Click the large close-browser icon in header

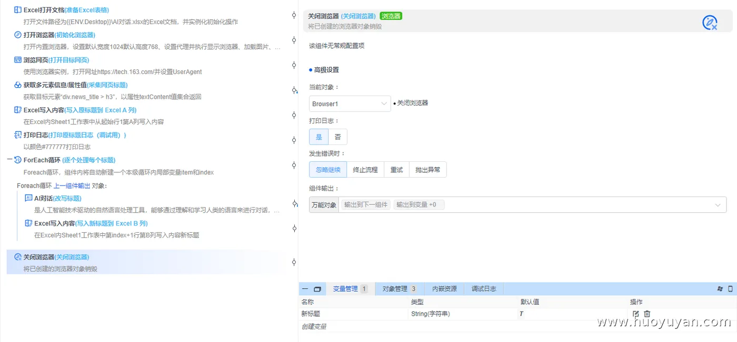pos(710,23)
